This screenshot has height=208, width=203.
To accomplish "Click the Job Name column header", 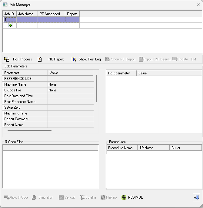I will pos(27,14).
